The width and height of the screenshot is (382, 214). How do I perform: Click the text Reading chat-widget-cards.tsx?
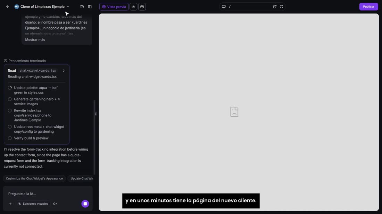coord(32,77)
